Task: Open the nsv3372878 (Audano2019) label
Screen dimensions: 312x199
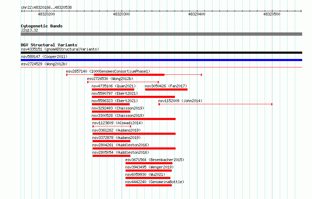Action: [116, 138]
